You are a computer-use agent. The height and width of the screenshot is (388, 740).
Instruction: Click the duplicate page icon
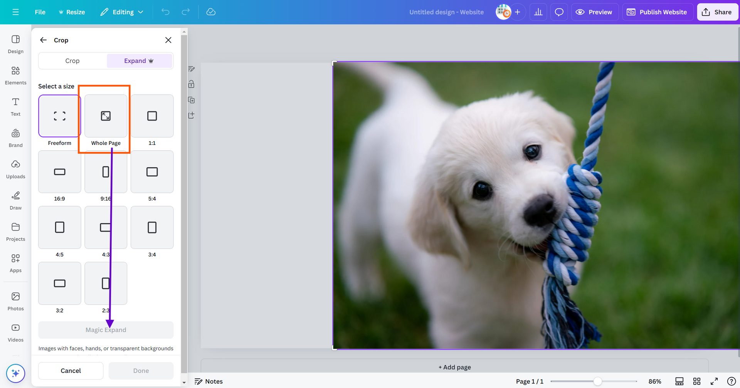click(191, 100)
